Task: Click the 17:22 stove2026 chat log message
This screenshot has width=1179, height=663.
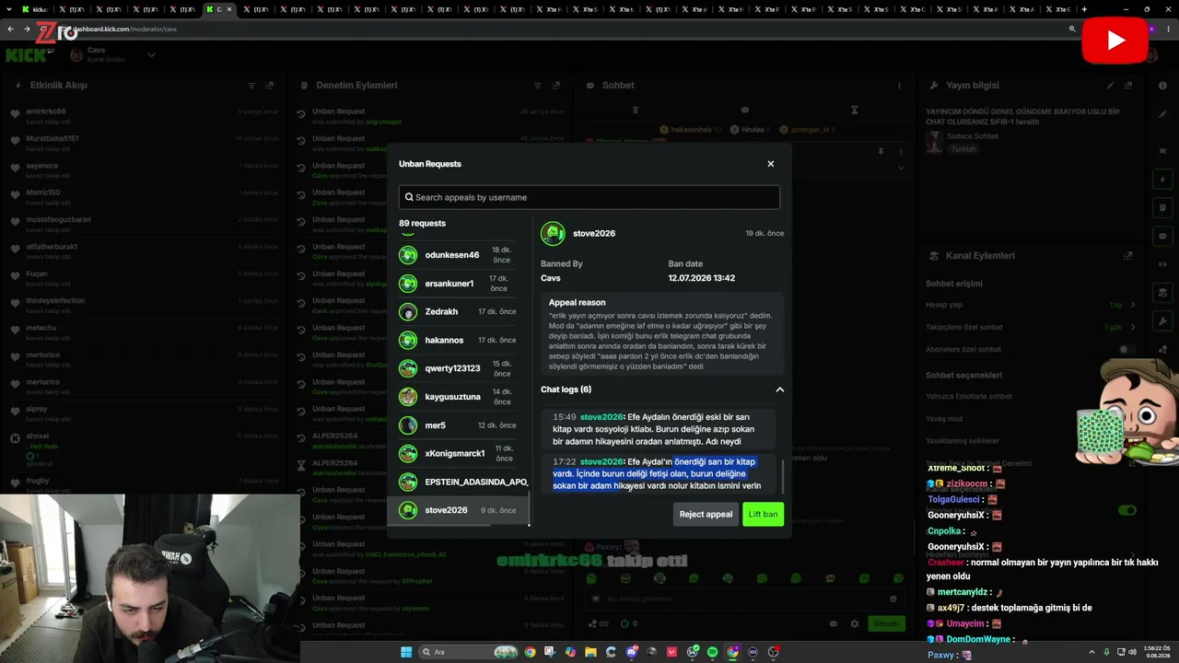Action: pos(658,473)
